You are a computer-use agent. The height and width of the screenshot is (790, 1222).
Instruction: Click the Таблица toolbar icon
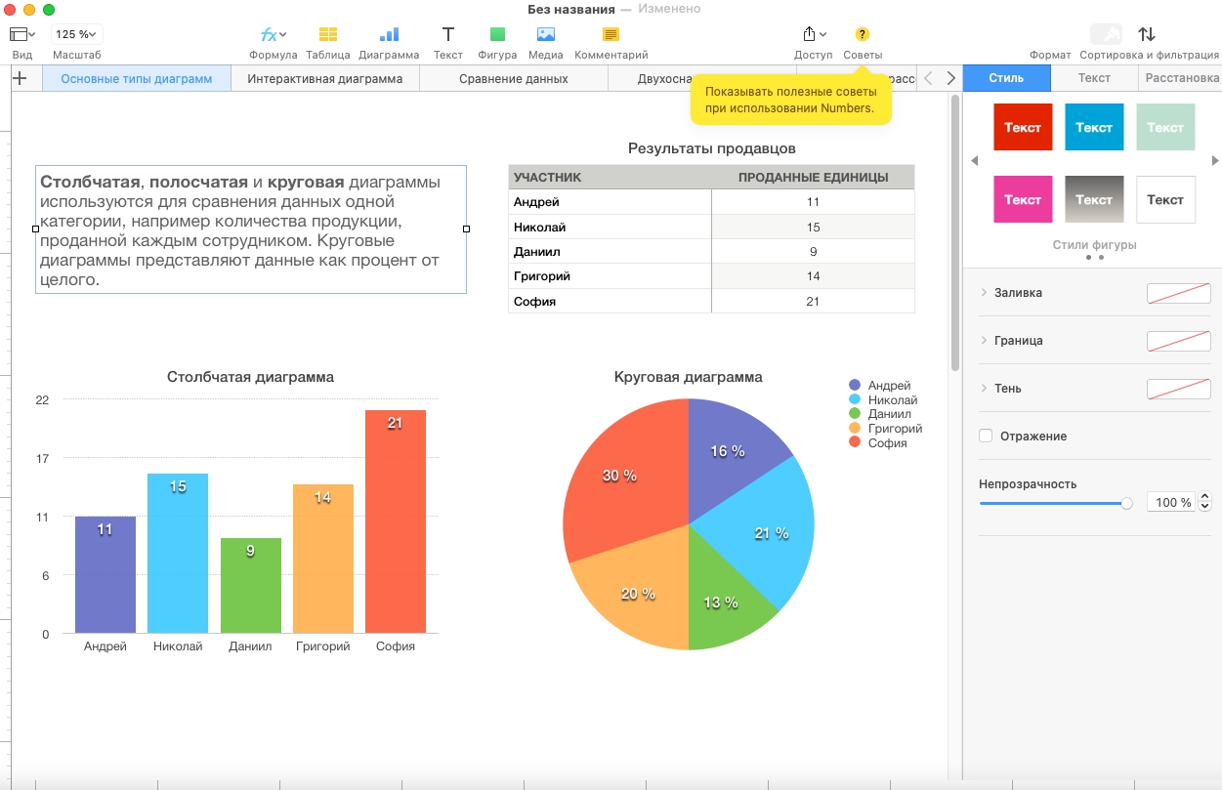tap(327, 35)
